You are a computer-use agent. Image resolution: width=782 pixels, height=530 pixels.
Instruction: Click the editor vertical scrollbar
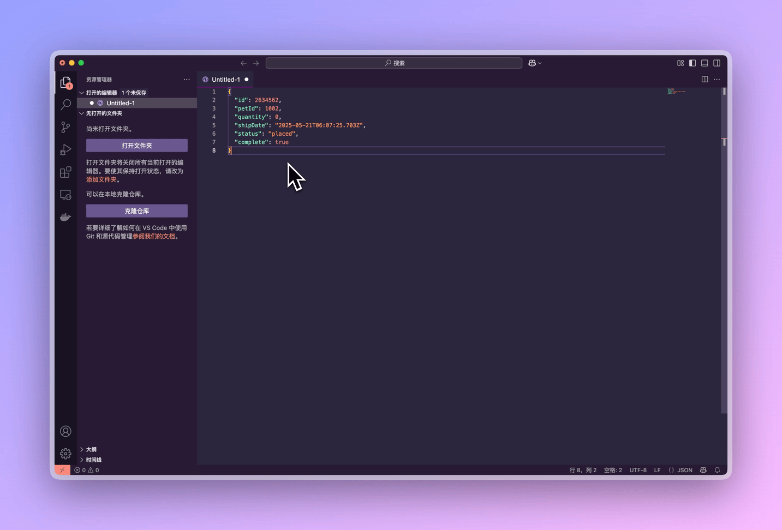724,251
